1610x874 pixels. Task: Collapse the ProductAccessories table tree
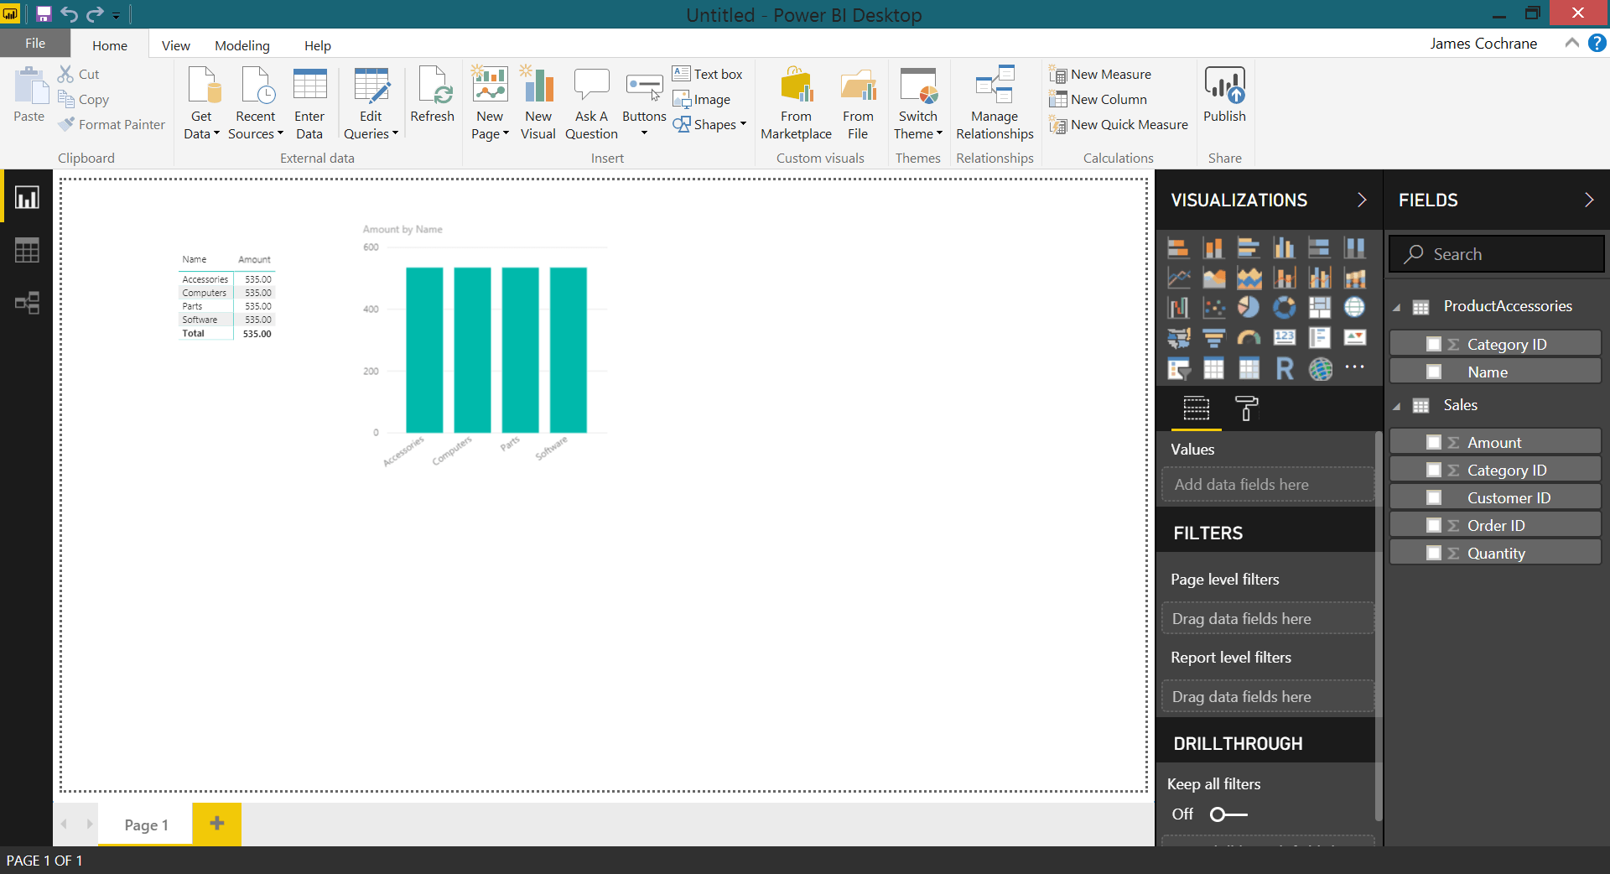coord(1397,308)
